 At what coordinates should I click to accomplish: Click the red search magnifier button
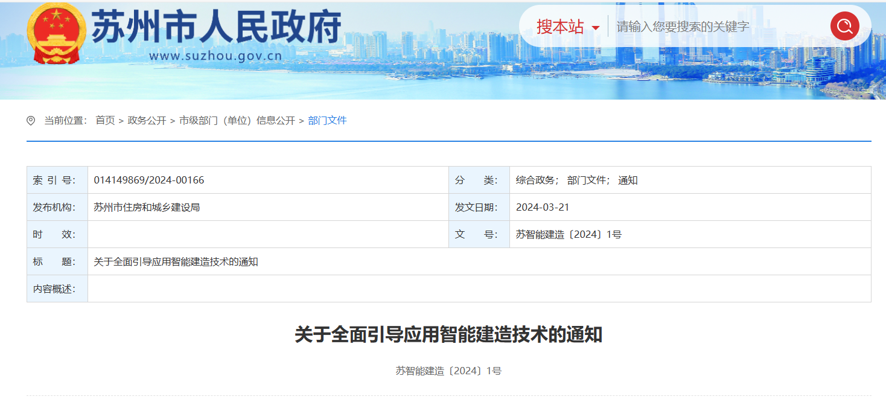[x=844, y=26]
